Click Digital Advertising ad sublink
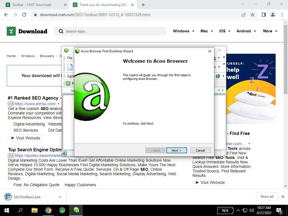The height and width of the screenshot is (216, 288). 29,124
